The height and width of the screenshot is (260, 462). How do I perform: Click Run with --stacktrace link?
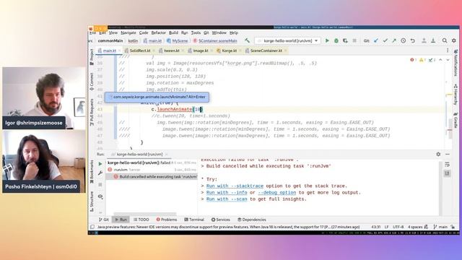pos(235,186)
